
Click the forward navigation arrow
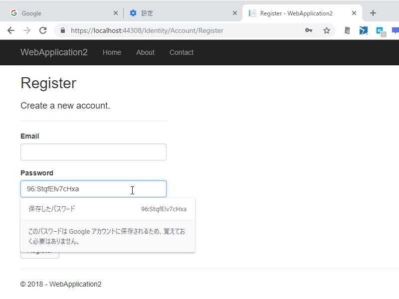27,30
